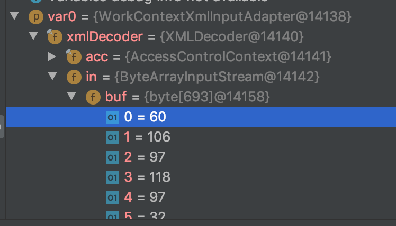Collapse the xmlDecoder node arrow
This screenshot has height=226, width=396.
point(33,36)
